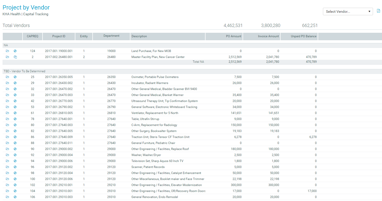Image resolution: width=382 pixels, height=201 pixels.
Task: Open folder icon for Land Purchase row
Action: click(8, 51)
